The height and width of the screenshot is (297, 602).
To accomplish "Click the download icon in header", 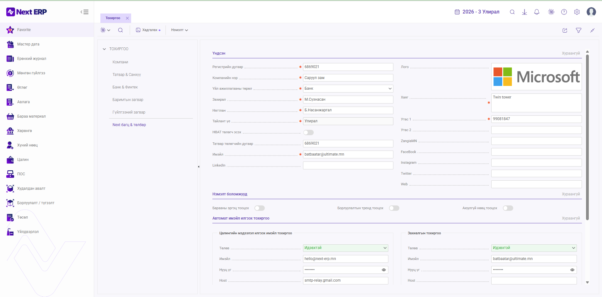I will coord(524,12).
